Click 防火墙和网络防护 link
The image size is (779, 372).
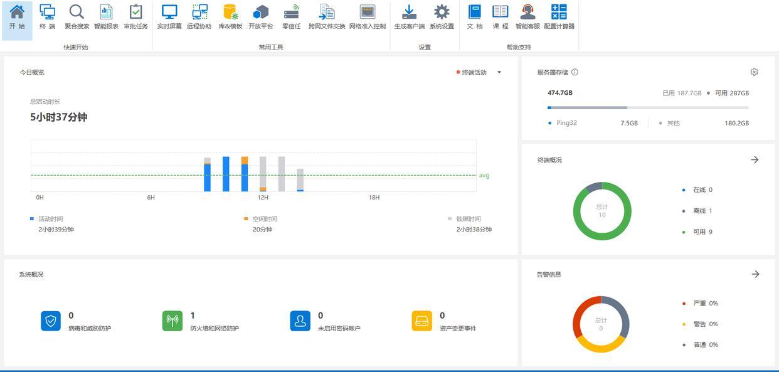pyautogui.click(x=214, y=328)
